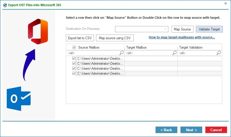Click Map source using CSV button

115,38
